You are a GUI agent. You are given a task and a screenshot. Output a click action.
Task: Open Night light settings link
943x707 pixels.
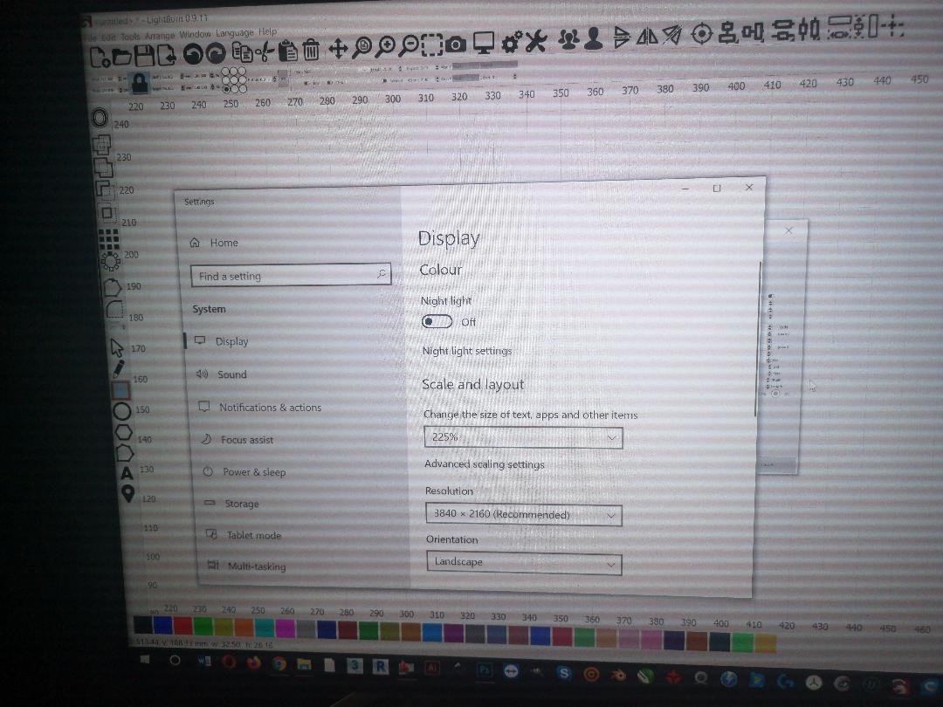[x=466, y=351]
